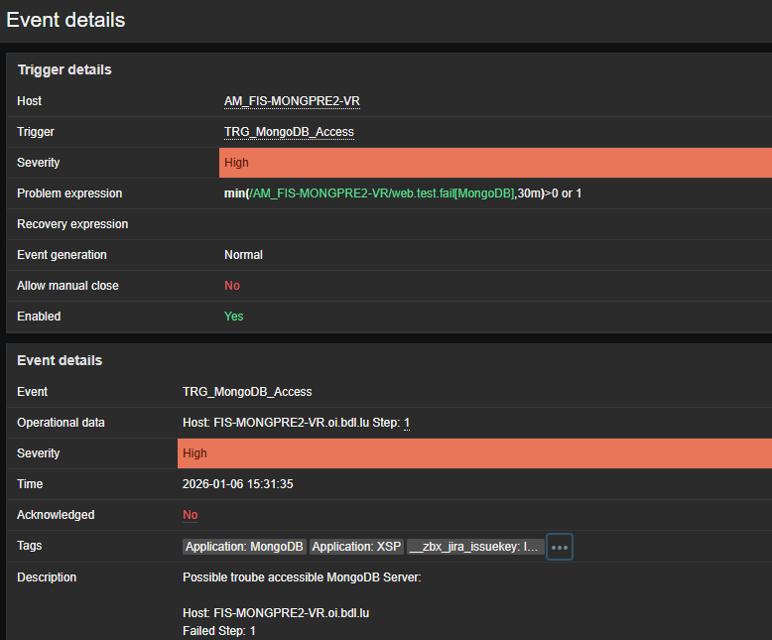Click the Acknowledged 'No' link
The width and height of the screenshot is (772, 640).
pyautogui.click(x=190, y=515)
